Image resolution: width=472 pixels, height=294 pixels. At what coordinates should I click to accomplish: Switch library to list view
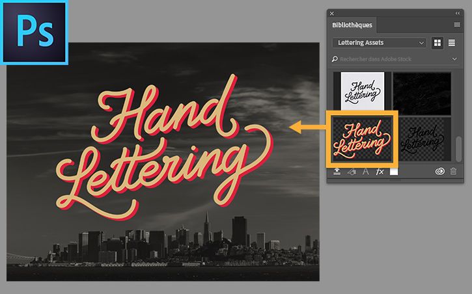point(452,43)
